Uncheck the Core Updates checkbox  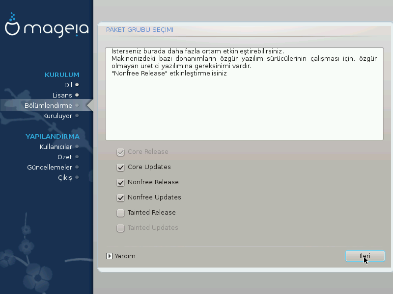(120, 167)
